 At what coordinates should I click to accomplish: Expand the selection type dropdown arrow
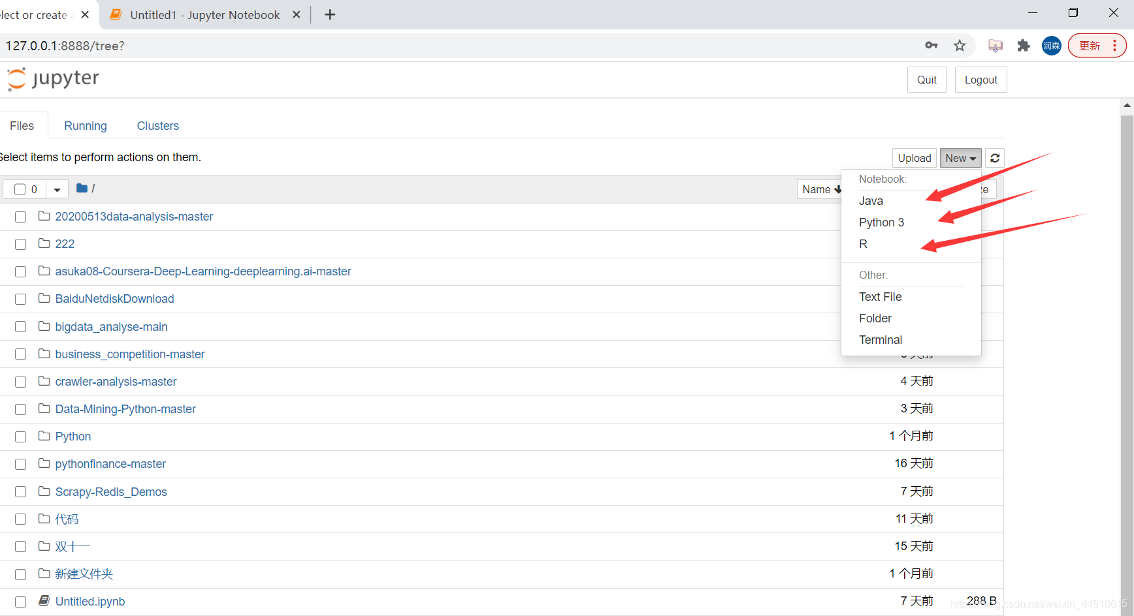pyautogui.click(x=57, y=189)
